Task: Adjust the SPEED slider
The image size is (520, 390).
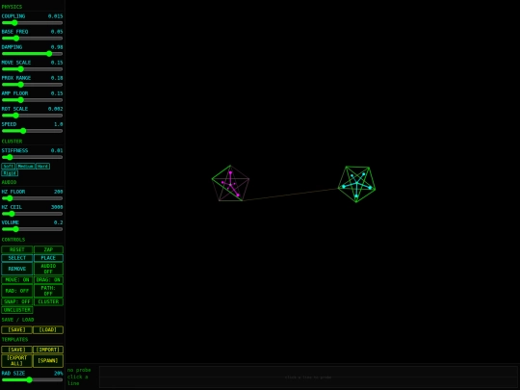Action: pos(32,131)
